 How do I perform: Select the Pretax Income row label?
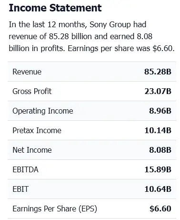coord(37,130)
